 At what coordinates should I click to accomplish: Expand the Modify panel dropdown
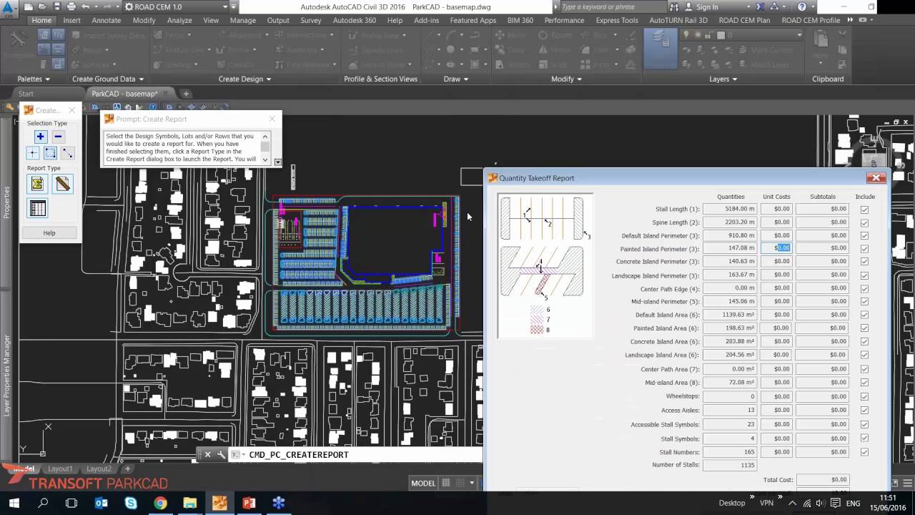pyautogui.click(x=567, y=79)
